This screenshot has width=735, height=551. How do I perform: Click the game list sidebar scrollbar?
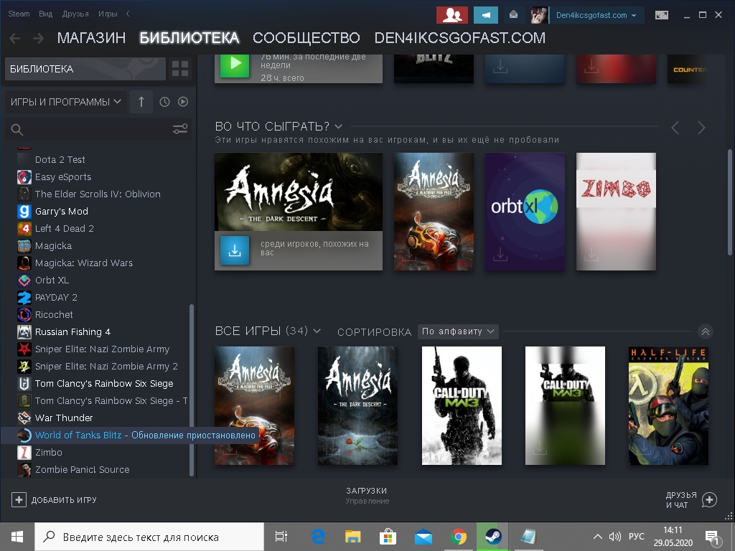tap(191, 390)
